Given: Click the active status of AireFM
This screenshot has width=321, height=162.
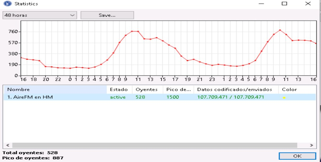Looking at the screenshot, I should pos(118,97).
